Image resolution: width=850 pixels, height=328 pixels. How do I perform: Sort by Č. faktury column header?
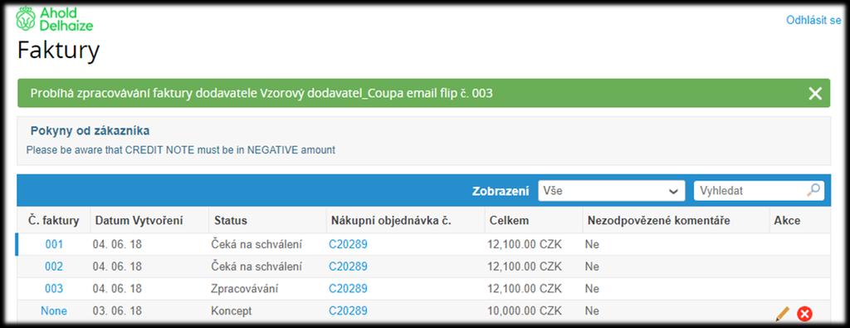tap(54, 221)
